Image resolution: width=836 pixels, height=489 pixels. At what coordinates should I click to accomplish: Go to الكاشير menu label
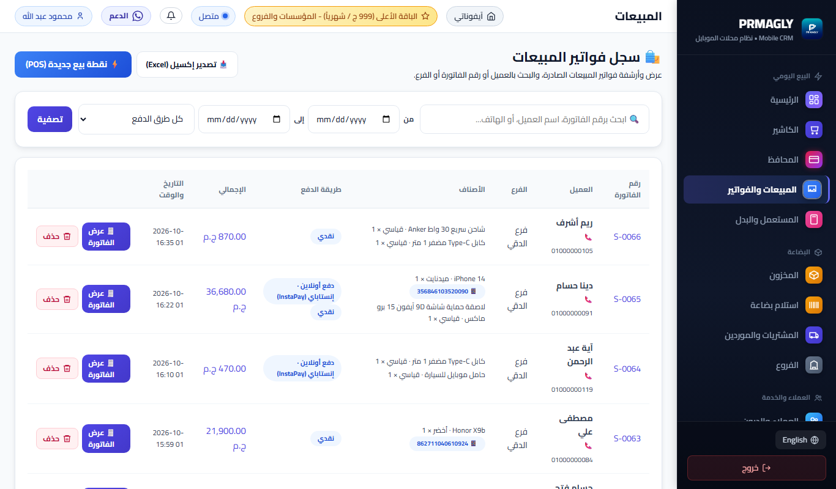point(786,130)
